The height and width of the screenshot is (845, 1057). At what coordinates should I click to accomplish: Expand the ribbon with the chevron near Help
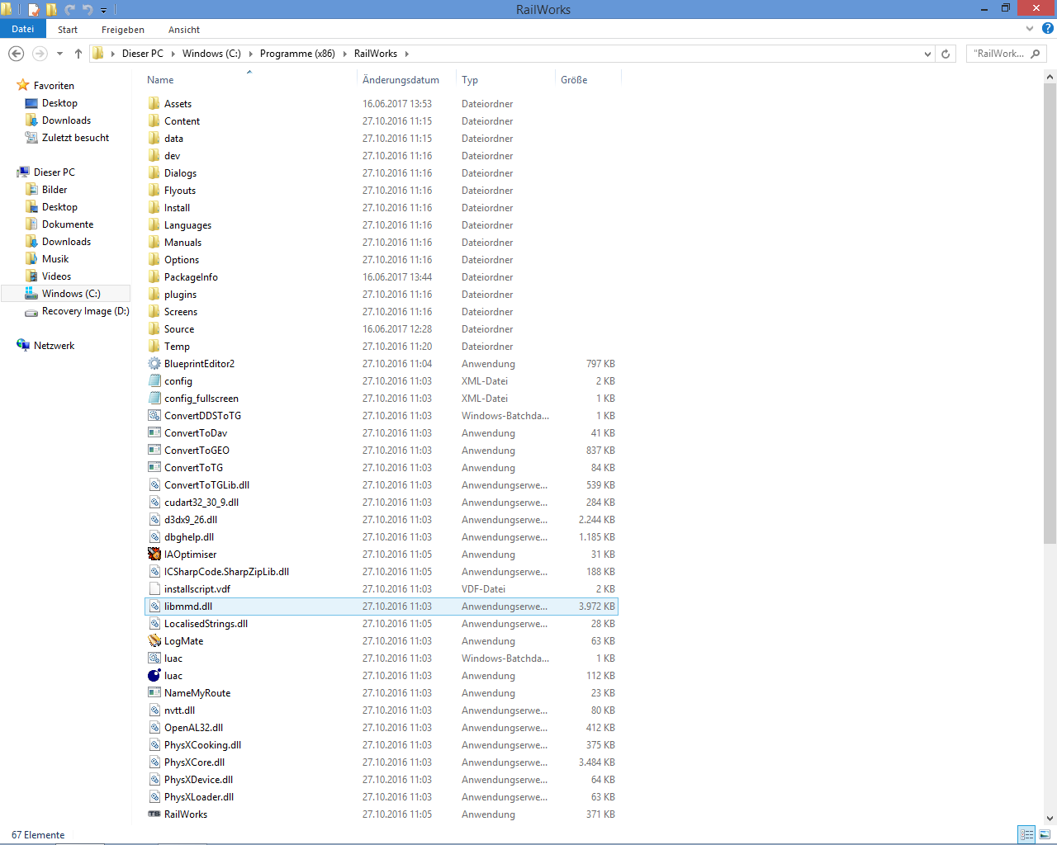tap(1030, 29)
